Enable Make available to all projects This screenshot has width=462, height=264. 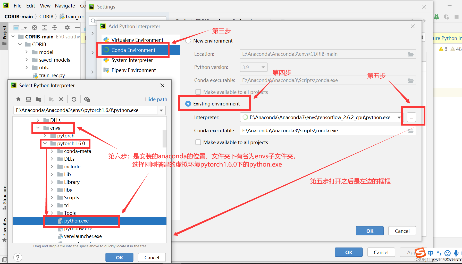[198, 142]
